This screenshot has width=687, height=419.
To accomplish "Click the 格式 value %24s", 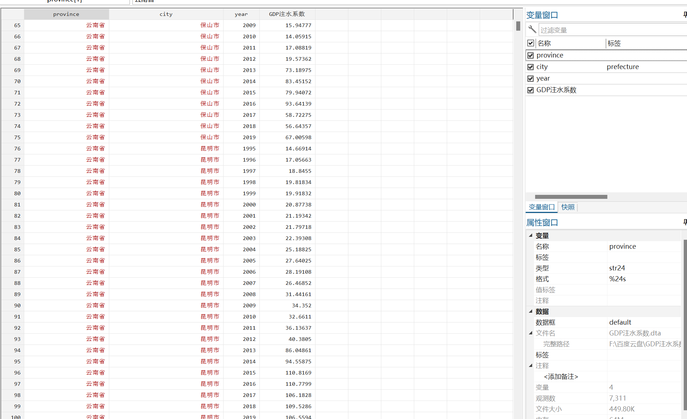I will 617,279.
